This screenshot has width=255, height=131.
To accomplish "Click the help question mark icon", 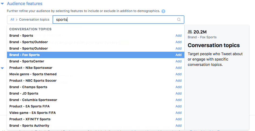I will [x=163, y=11].
